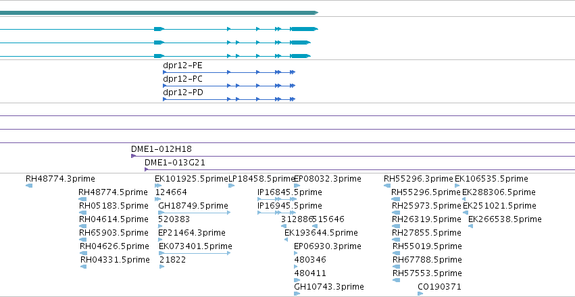575x297 pixels.
Task: Select the dpr12-PC transcript label
Action: (182, 79)
